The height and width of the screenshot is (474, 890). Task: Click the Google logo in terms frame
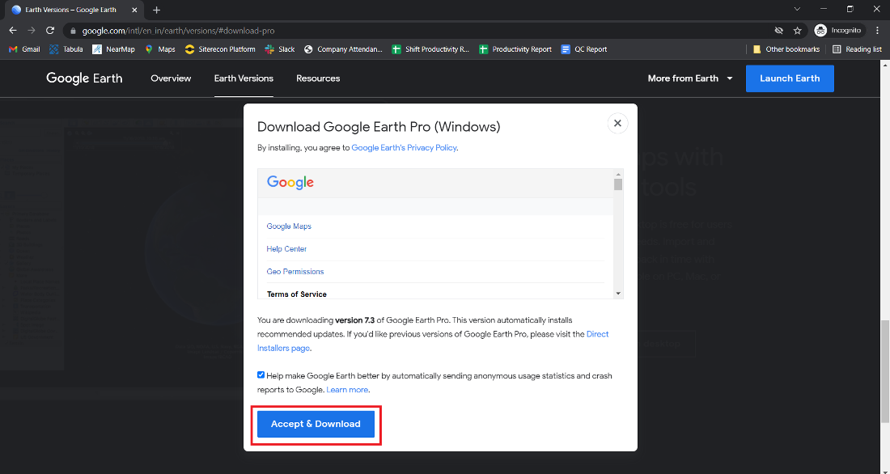290,182
